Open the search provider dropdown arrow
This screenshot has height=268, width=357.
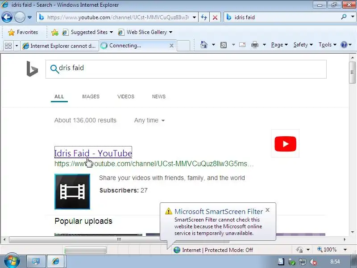(x=353, y=17)
